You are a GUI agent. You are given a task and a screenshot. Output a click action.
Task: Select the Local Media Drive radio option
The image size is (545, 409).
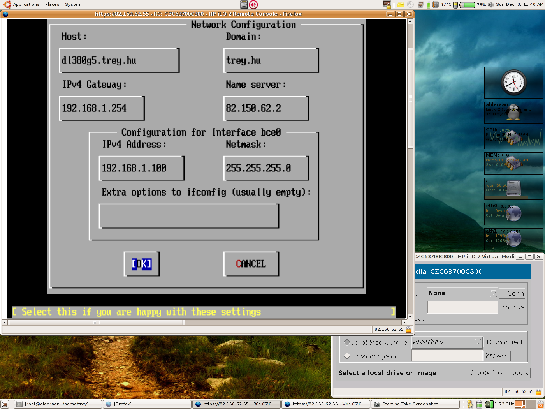click(347, 342)
